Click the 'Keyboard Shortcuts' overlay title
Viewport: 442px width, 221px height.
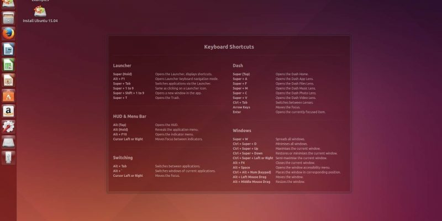point(229,47)
